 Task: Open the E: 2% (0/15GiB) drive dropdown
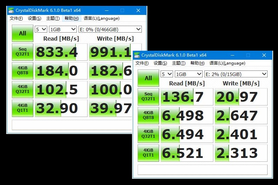236,74
